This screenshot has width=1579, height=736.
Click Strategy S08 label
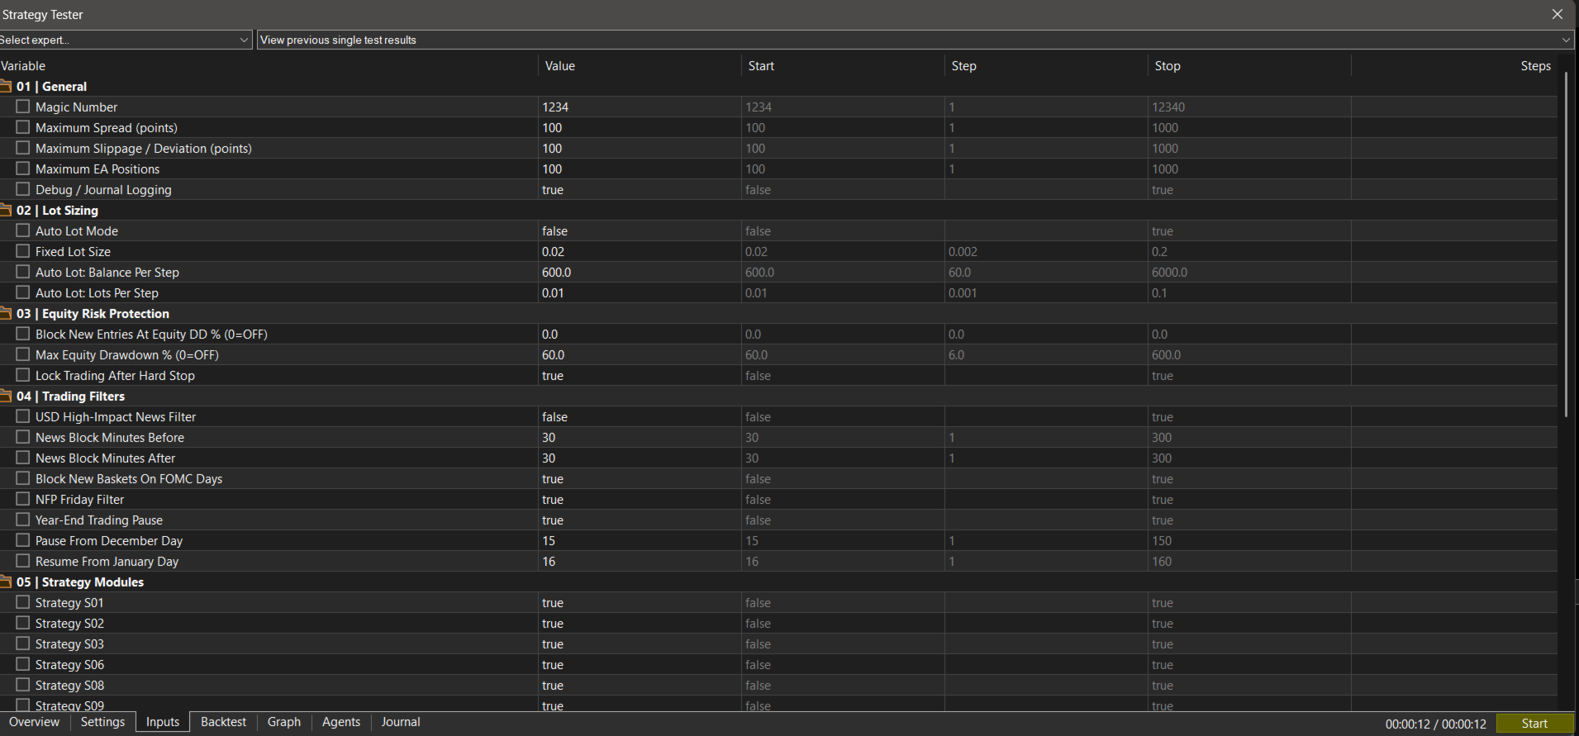tap(69, 685)
